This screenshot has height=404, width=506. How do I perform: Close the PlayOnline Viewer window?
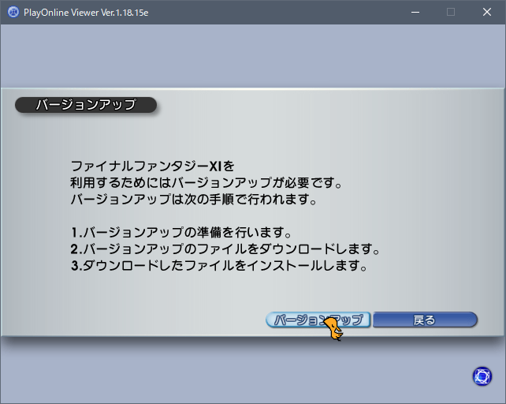coord(487,13)
